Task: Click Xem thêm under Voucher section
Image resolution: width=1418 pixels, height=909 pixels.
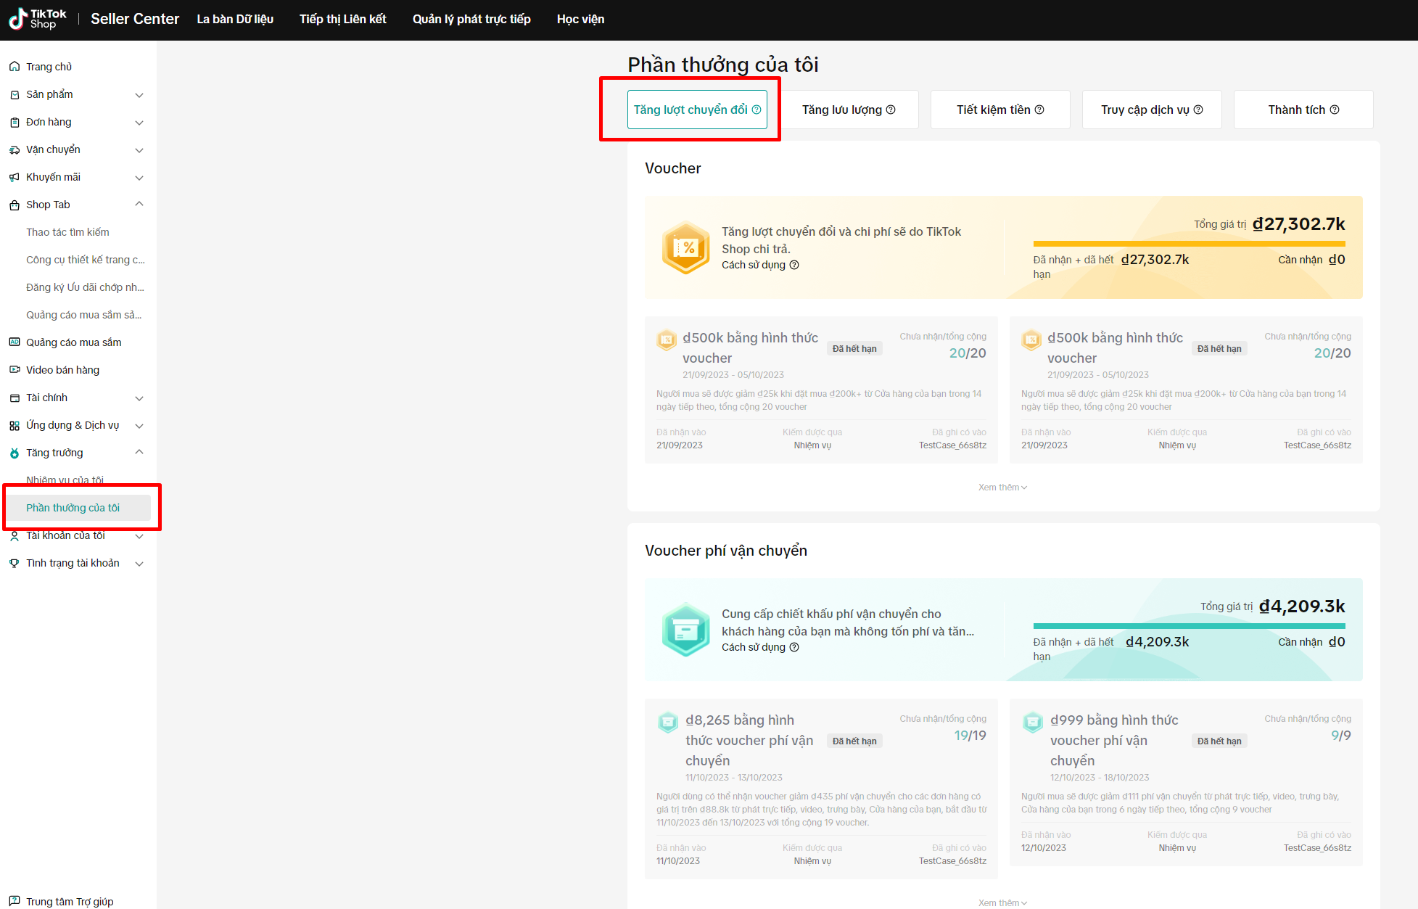Action: [x=1002, y=488]
